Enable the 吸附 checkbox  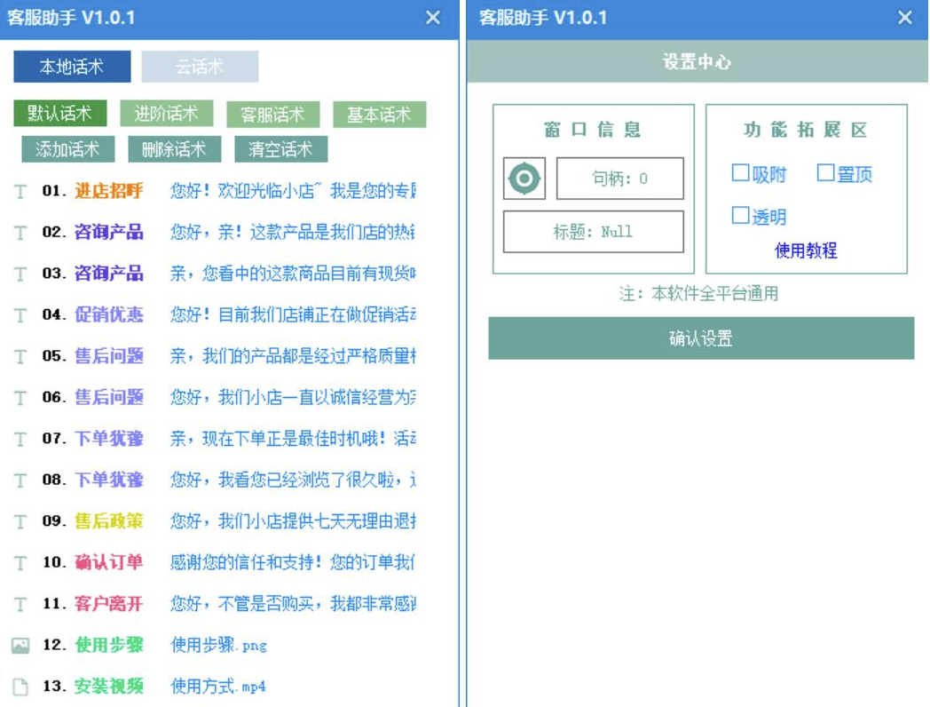[x=740, y=173]
